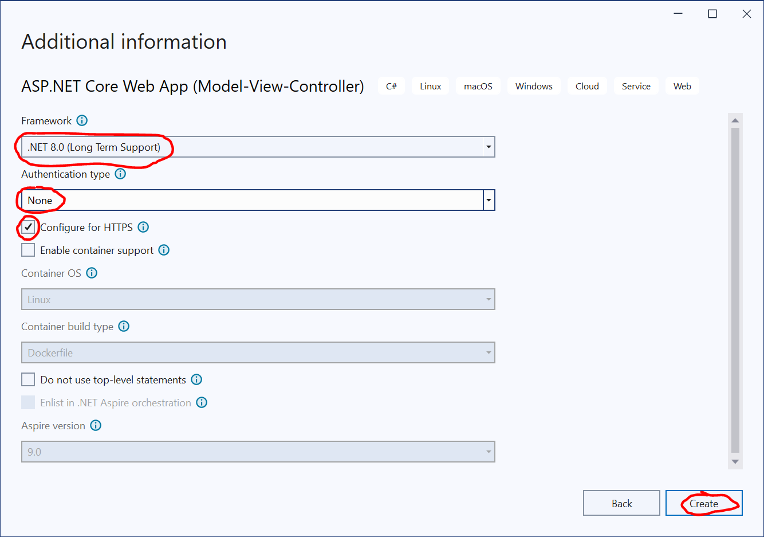764x537 pixels.
Task: Click the Container OS label
Action: pyautogui.click(x=51, y=273)
